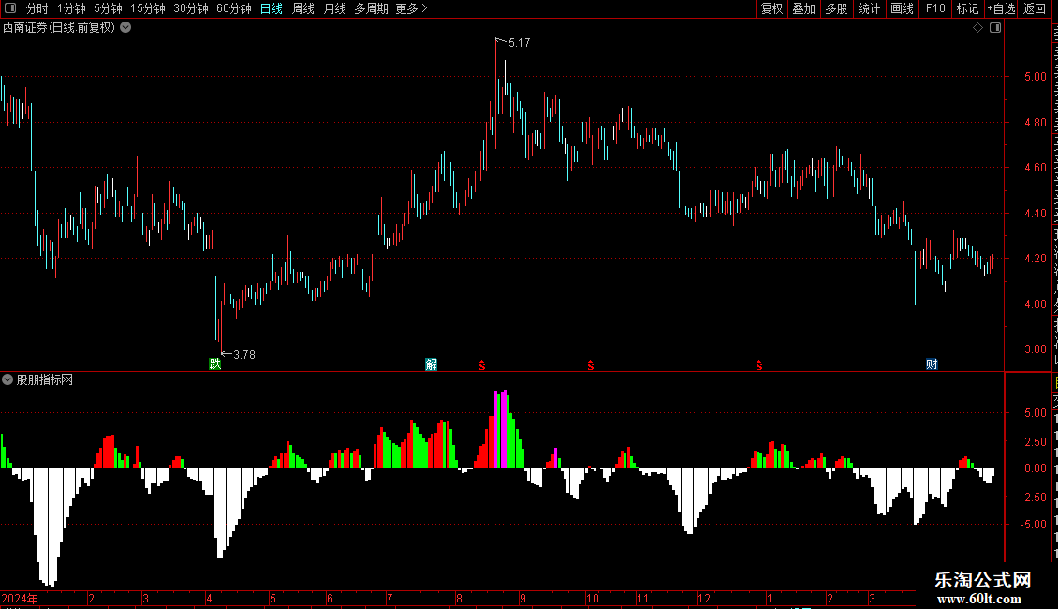Open F10 company info
Viewport: 1058px width, 609px height.
[935, 8]
